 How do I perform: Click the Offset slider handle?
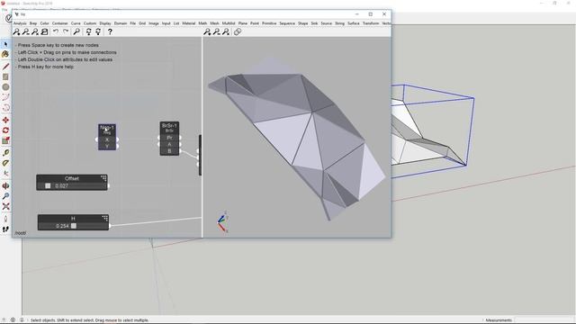(x=48, y=186)
